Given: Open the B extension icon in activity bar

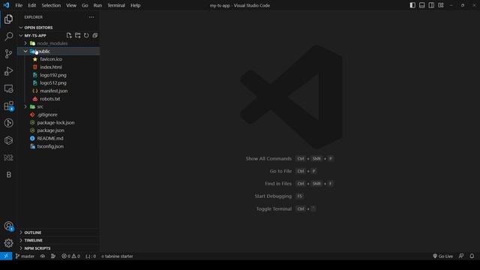Looking at the screenshot, I should [x=8, y=175].
